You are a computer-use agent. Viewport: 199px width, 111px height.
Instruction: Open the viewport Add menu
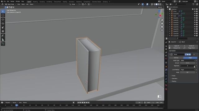(x=27, y=4)
